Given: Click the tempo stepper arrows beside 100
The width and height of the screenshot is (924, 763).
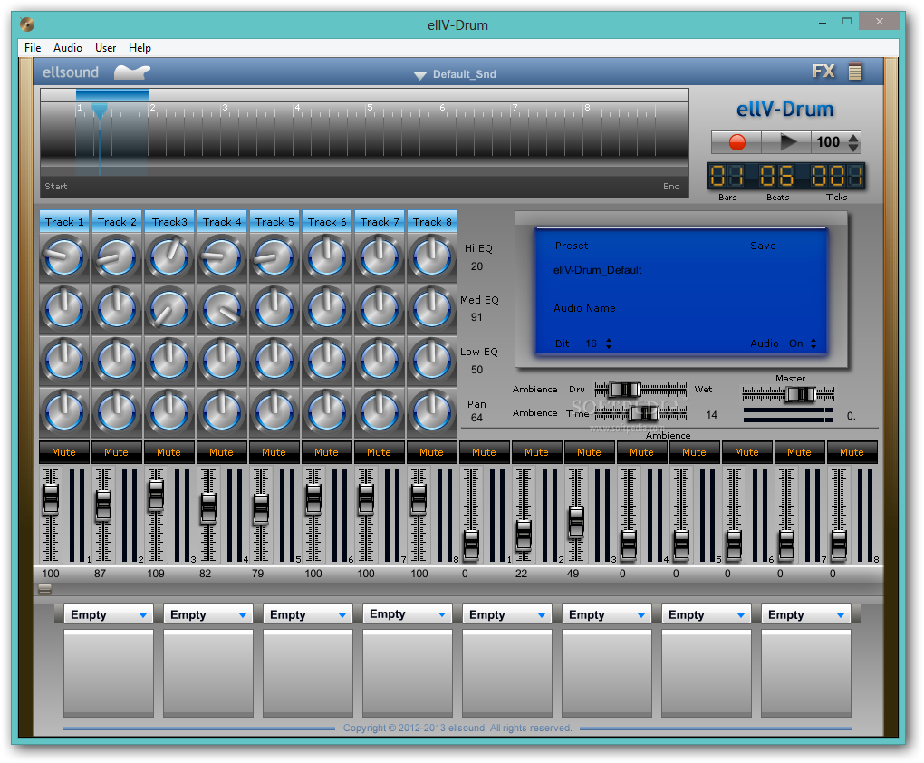Looking at the screenshot, I should [x=852, y=142].
